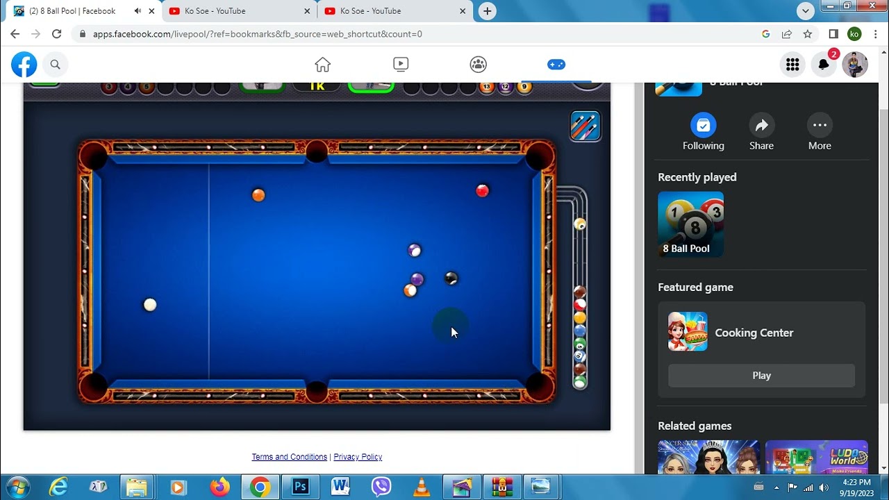Viewport: 889px width, 500px height.
Task: Launch Firefox from taskbar
Action: pyautogui.click(x=220, y=487)
